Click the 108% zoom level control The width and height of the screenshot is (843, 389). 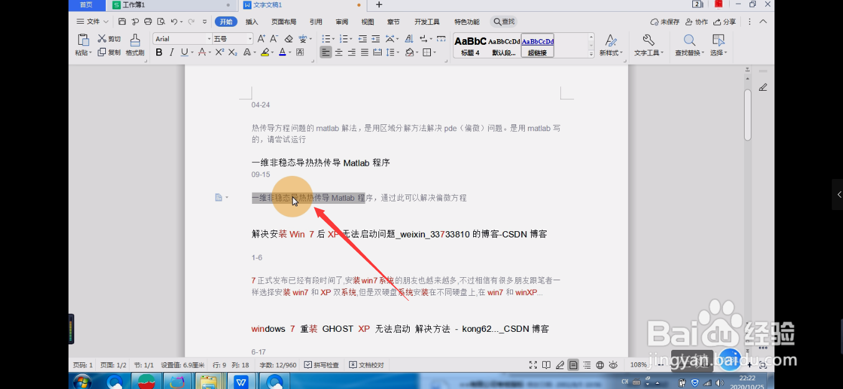point(638,365)
